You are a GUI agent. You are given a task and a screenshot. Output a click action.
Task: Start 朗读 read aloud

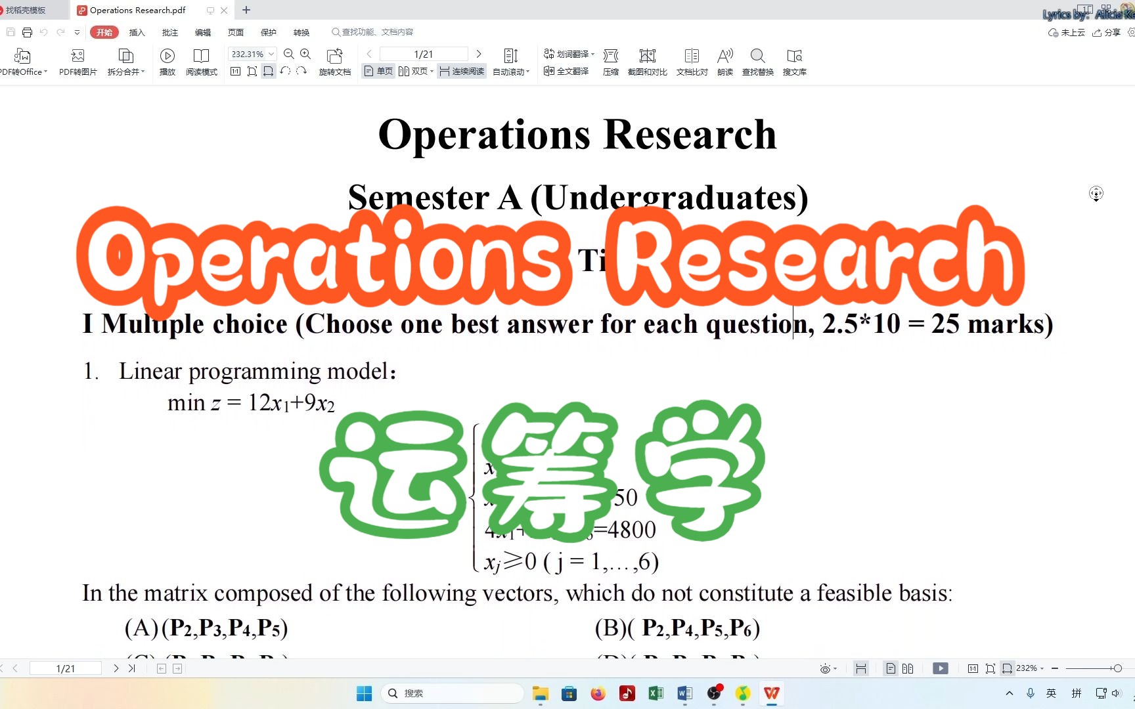725,62
